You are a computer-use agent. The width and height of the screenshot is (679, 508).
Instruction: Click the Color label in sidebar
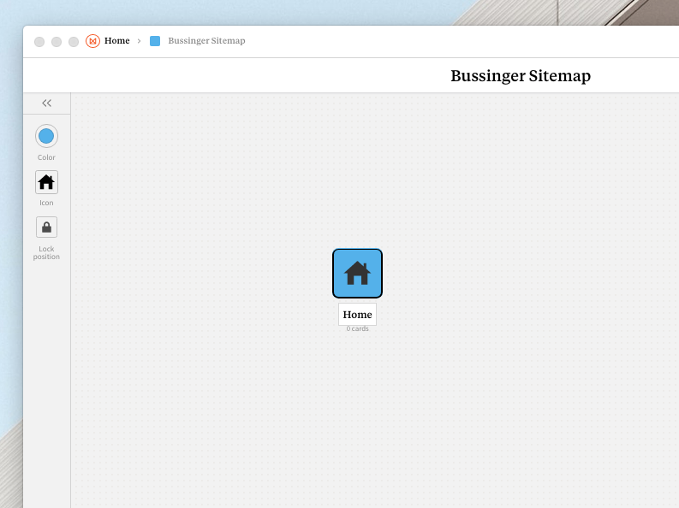[46, 157]
